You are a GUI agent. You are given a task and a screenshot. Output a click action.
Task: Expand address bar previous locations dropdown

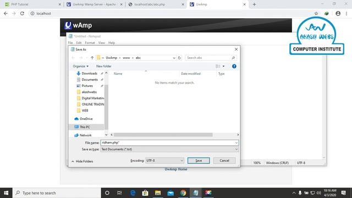pos(174,58)
